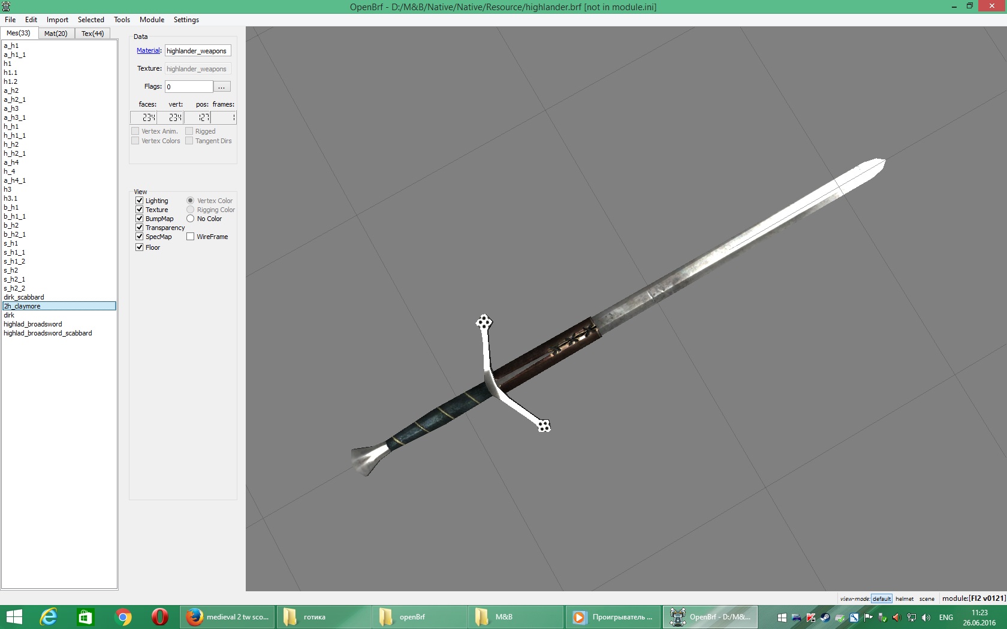Click the Windows logo tray icon
The image size is (1007, 629).
click(782, 618)
